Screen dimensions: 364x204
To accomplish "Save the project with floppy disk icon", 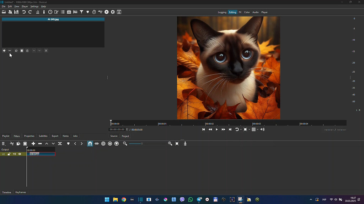I will [16, 12].
